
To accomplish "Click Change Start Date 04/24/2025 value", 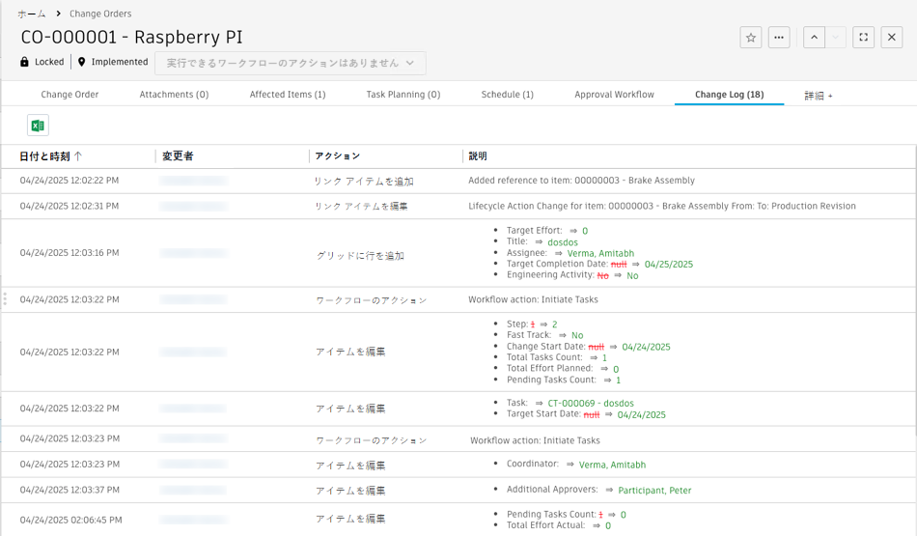I will click(x=646, y=347).
